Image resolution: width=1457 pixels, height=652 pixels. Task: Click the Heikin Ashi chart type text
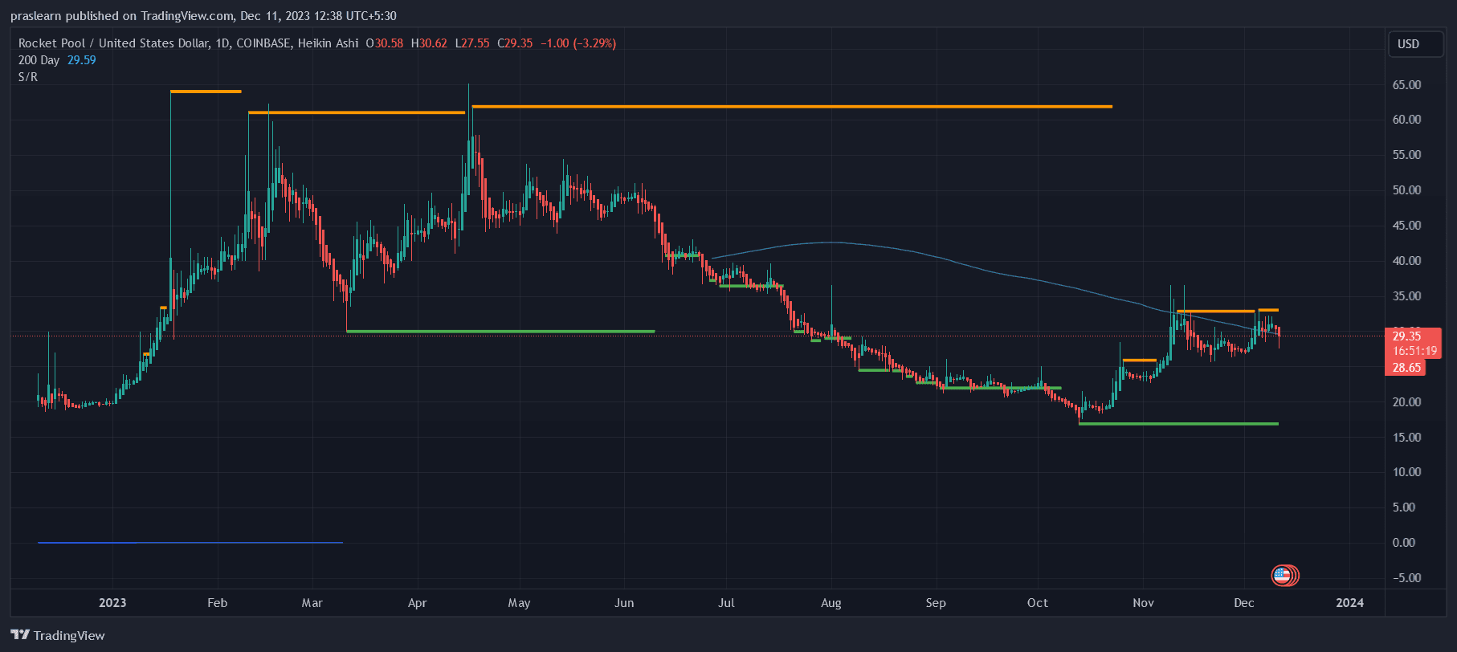(328, 43)
